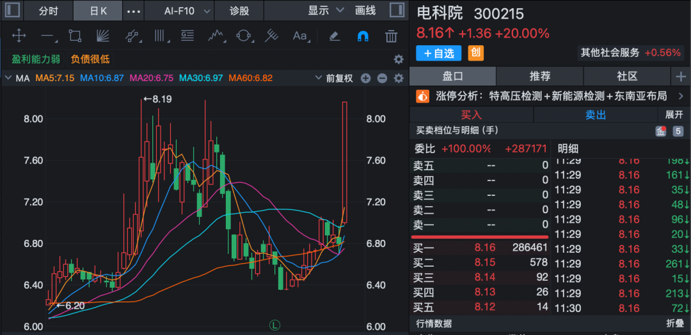Switch to the 分时 intraday tab
Image resolution: width=691 pixels, height=335 pixels.
48,11
